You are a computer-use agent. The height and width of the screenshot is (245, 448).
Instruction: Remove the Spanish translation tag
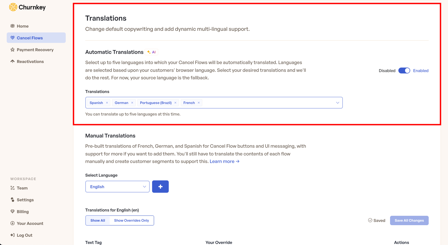click(107, 103)
